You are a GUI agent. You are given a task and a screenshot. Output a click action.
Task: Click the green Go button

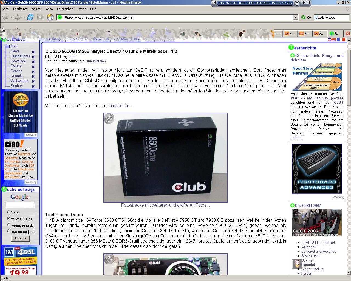click(306, 17)
